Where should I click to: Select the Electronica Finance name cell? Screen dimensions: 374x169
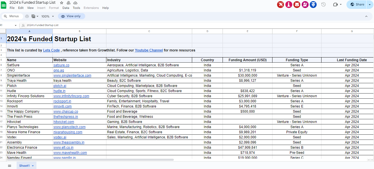coord(30,148)
